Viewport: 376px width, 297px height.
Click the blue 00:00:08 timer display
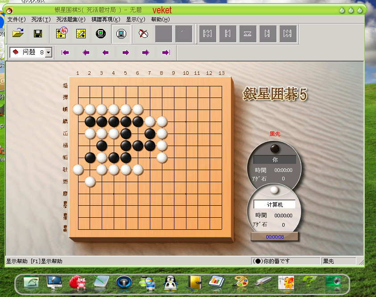click(275, 237)
